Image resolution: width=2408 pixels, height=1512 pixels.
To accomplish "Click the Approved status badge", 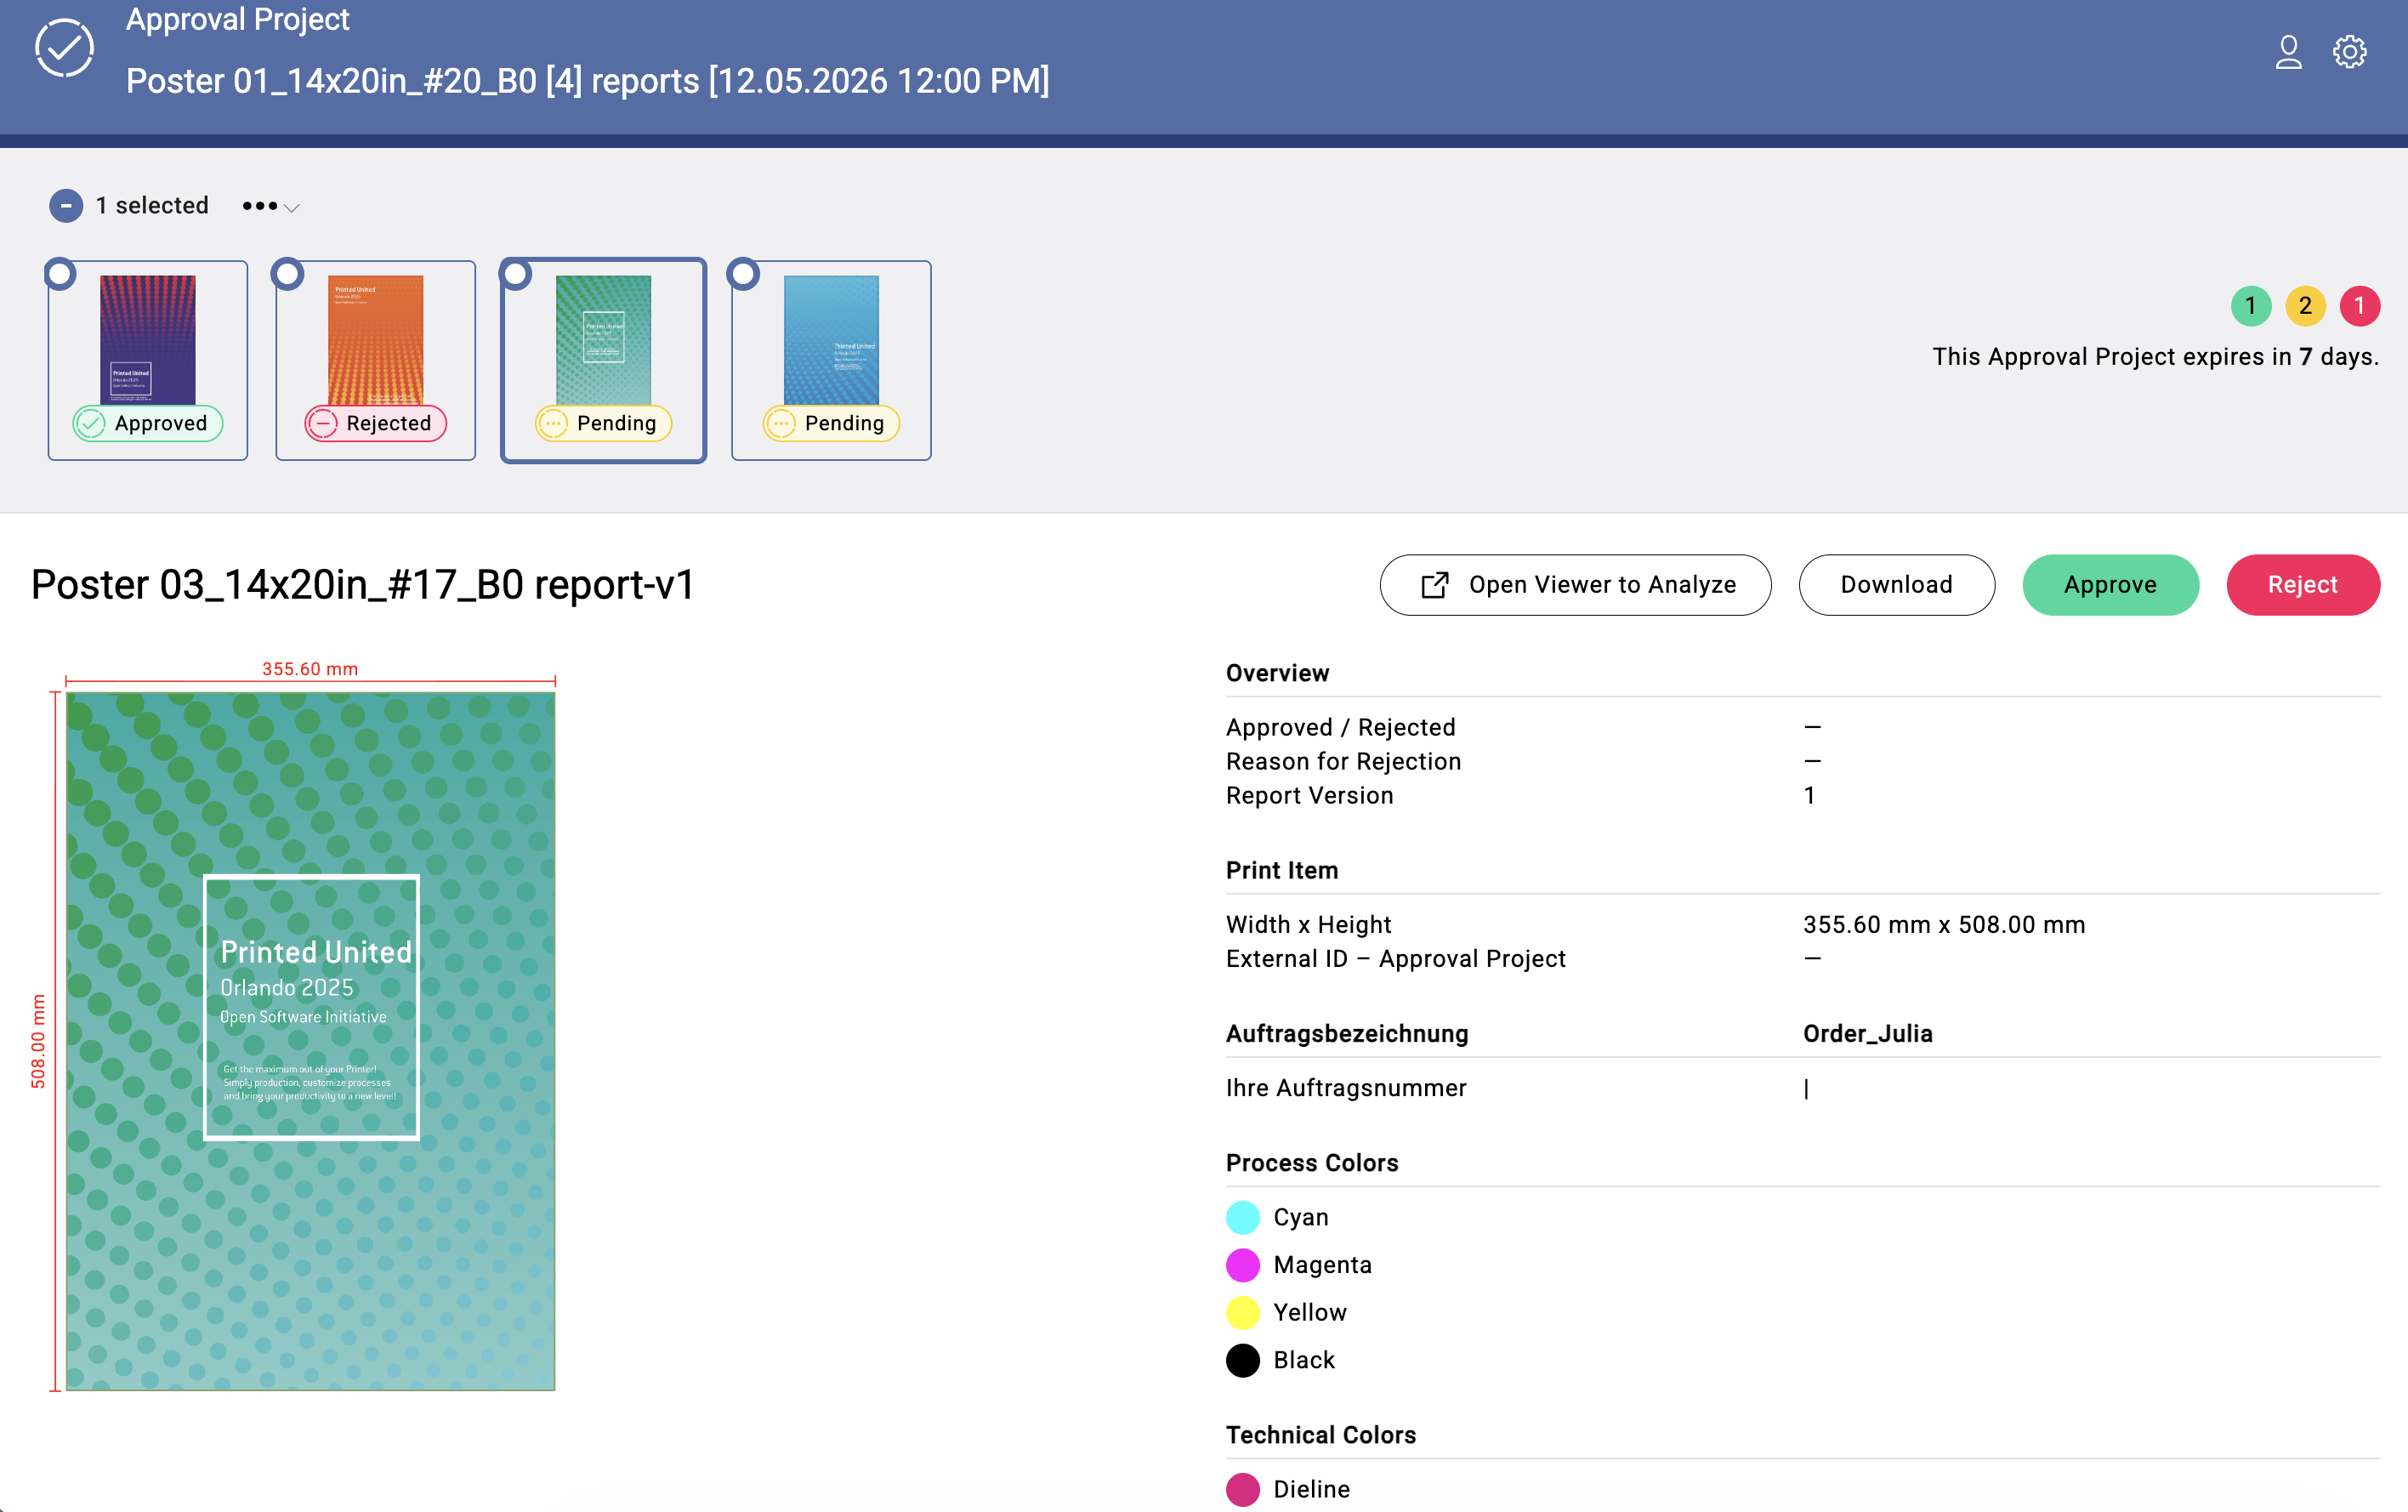I will (x=148, y=424).
